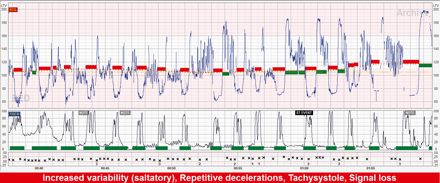Click the SED watermark in the heart-rate chart
This screenshot has width=440, height=183.
coord(21,98)
